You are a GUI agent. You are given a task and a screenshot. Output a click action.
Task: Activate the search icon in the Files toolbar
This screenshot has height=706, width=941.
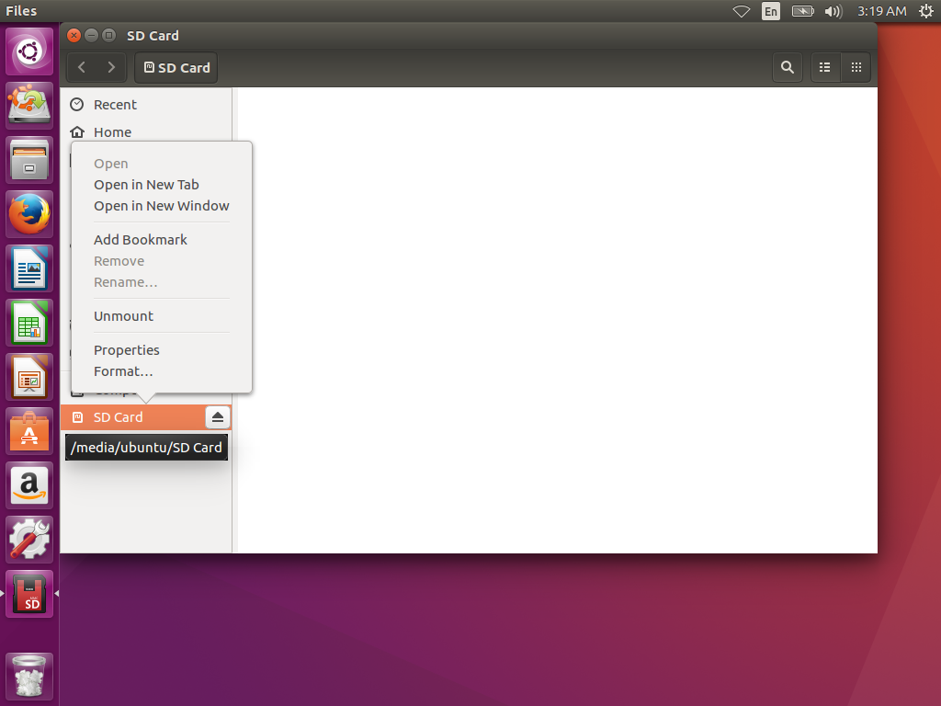787,67
